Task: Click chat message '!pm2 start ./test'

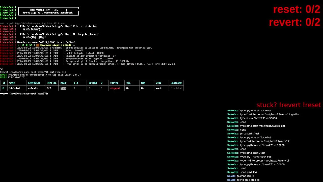Action: pos(243,134)
